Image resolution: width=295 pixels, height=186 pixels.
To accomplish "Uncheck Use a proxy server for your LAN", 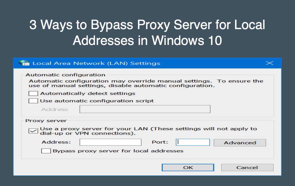I will 33,131.
